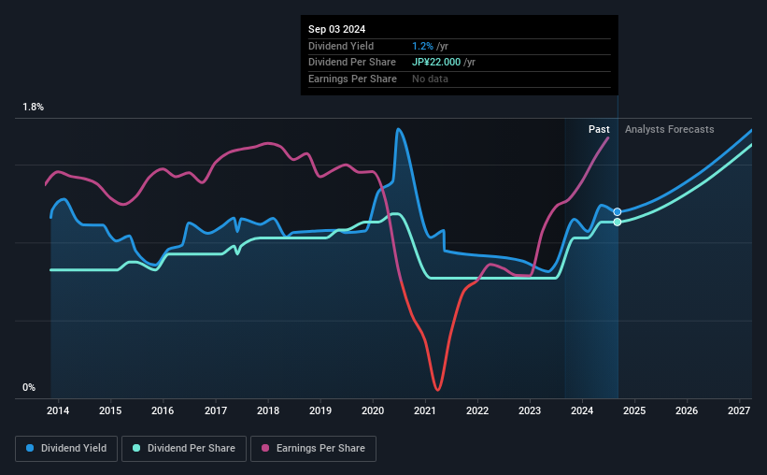Click the 1.2% Dividend Yield tooltip value

422,46
